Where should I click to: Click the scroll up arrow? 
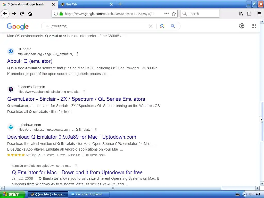pyautogui.click(x=262, y=21)
